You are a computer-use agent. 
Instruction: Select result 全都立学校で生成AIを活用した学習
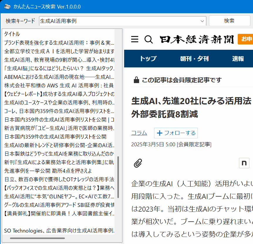[59, 51]
